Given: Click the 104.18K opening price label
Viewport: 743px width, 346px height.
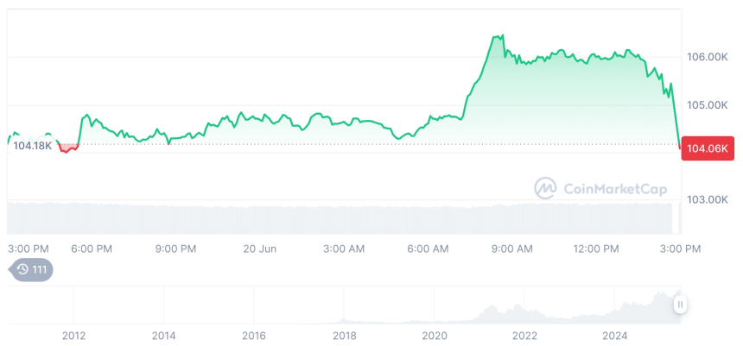Looking at the screenshot, I should click(33, 146).
